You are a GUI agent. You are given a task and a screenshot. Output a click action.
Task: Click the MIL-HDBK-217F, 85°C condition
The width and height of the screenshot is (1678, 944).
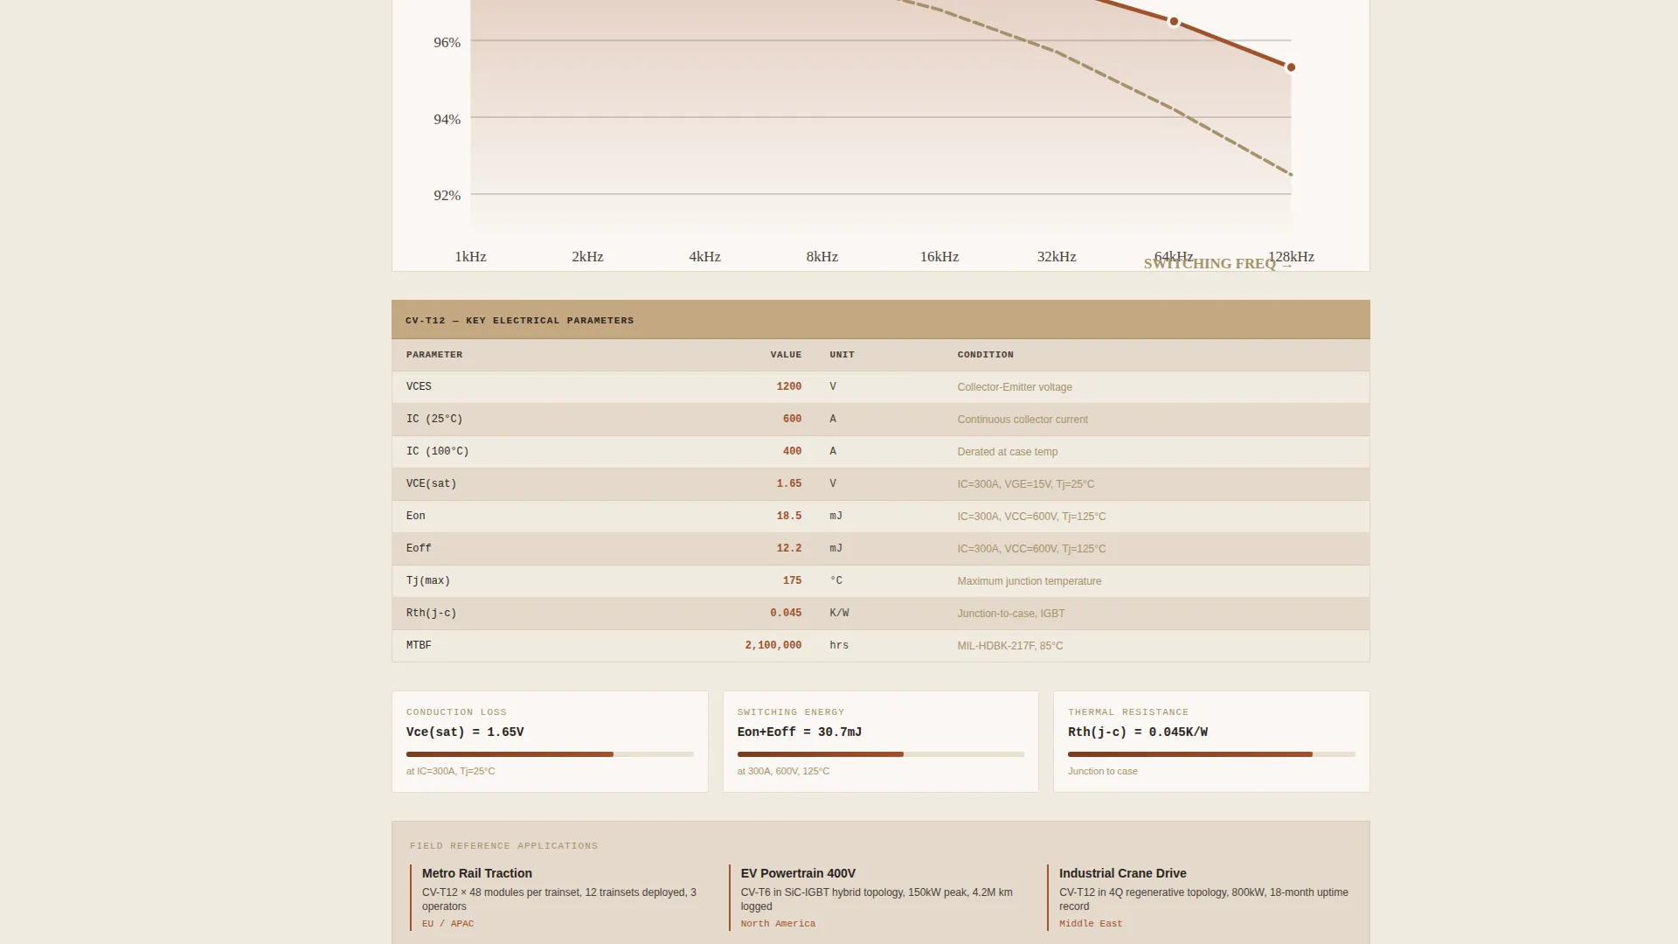(1009, 646)
